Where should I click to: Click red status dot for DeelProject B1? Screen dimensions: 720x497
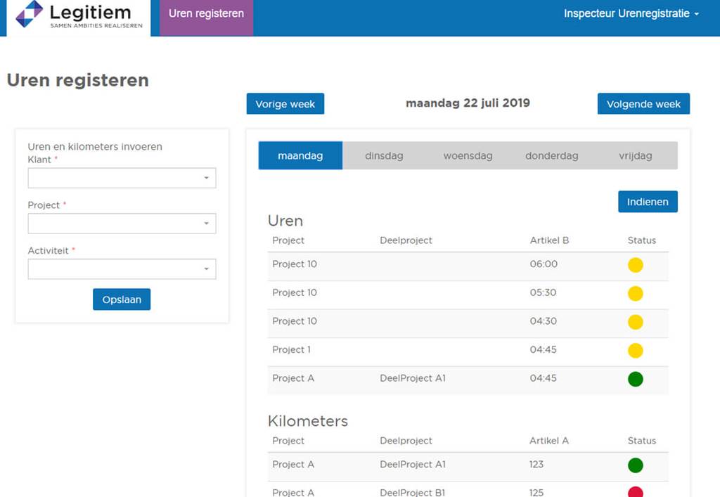click(x=635, y=492)
